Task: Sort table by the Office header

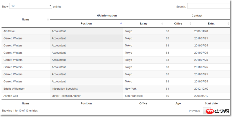Action: 178,24
